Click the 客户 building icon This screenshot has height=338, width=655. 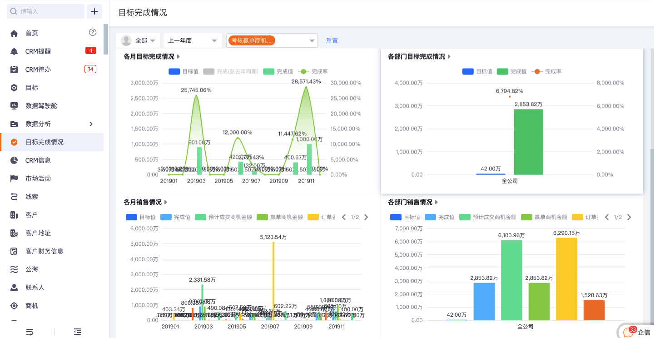(14, 215)
